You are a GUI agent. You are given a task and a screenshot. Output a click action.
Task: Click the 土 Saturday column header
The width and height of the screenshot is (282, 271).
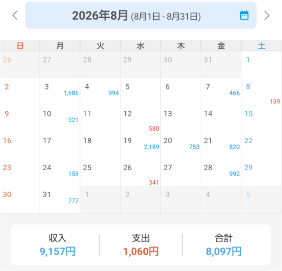(261, 46)
